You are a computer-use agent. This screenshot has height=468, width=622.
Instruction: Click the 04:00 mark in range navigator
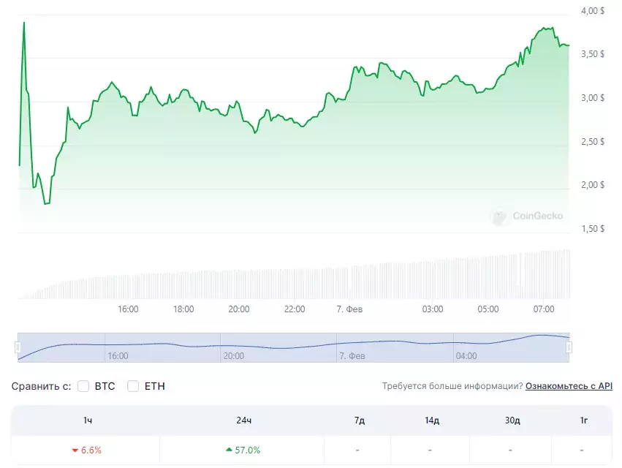coord(466,355)
